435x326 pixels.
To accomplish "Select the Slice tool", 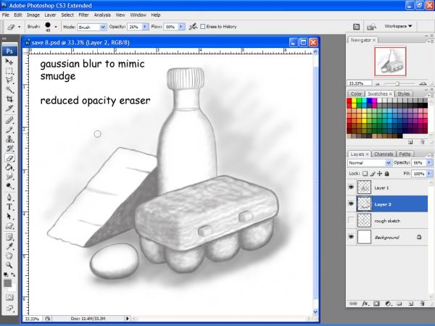I will (x=9, y=109).
